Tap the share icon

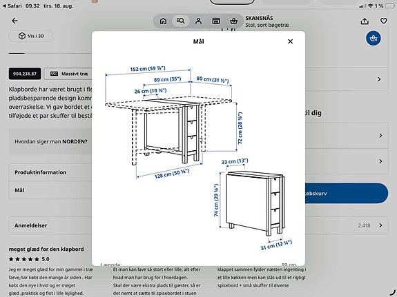point(365,21)
